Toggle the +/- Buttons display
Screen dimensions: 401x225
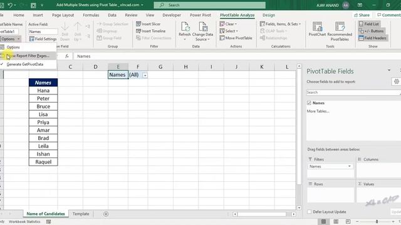point(371,31)
